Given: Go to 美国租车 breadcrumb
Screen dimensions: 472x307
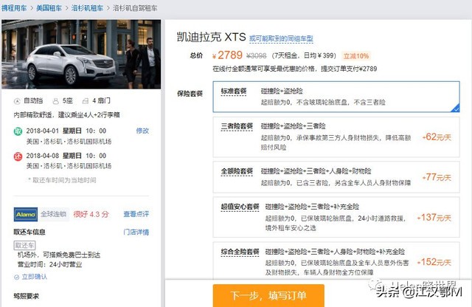Looking at the screenshot, I should click(49, 8).
